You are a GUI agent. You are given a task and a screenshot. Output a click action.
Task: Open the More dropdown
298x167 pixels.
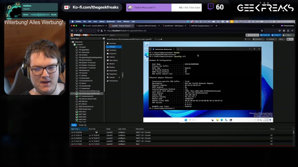[x=282, y=39]
